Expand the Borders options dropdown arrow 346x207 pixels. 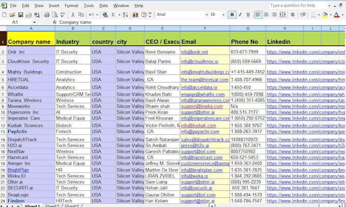[319, 15]
